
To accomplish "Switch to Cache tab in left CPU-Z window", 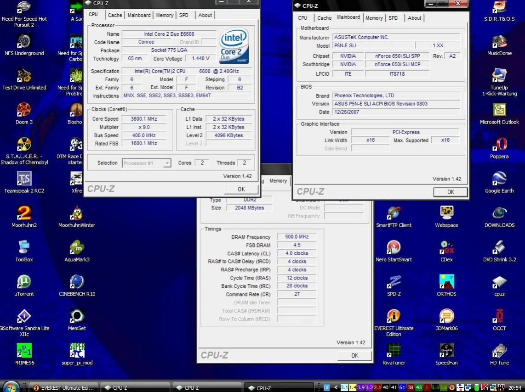I will coord(115,15).
